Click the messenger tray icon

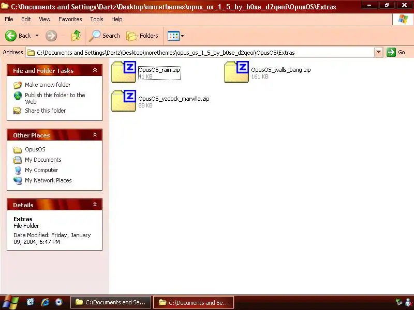click(x=409, y=303)
